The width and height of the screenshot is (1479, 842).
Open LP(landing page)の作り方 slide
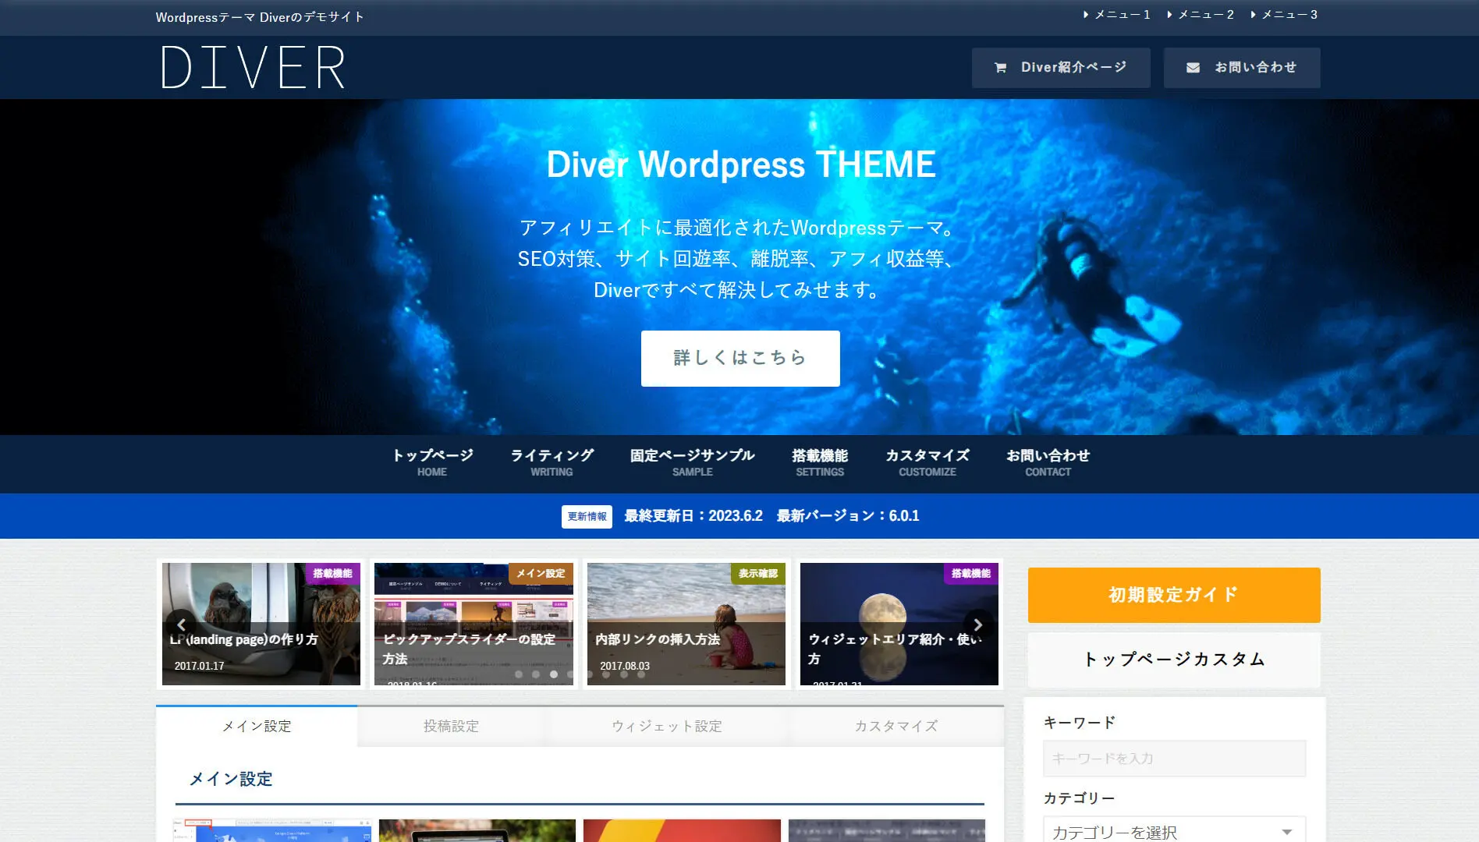[x=261, y=624]
